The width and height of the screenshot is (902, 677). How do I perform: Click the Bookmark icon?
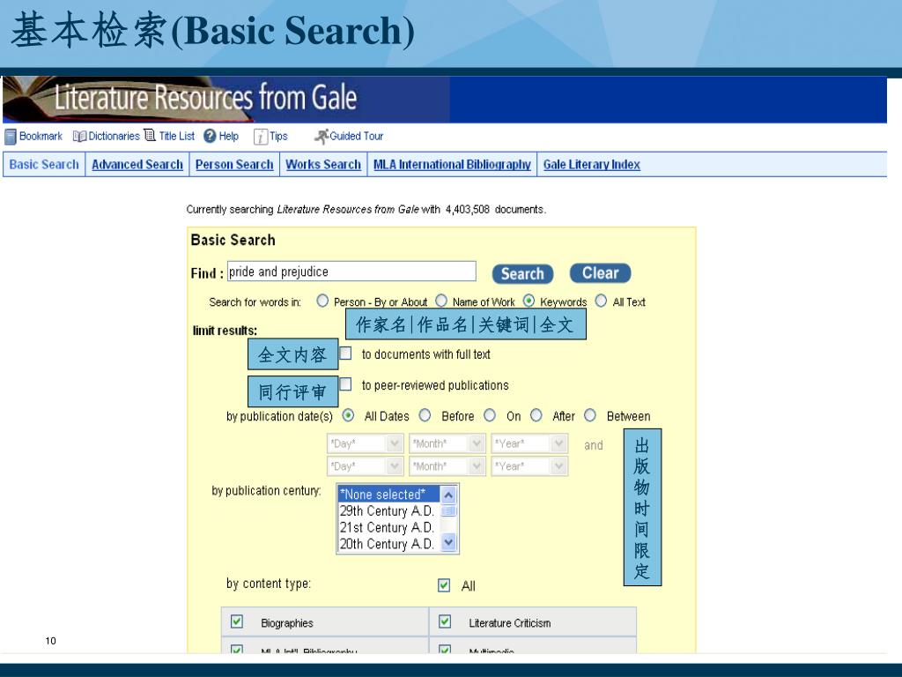click(x=11, y=137)
